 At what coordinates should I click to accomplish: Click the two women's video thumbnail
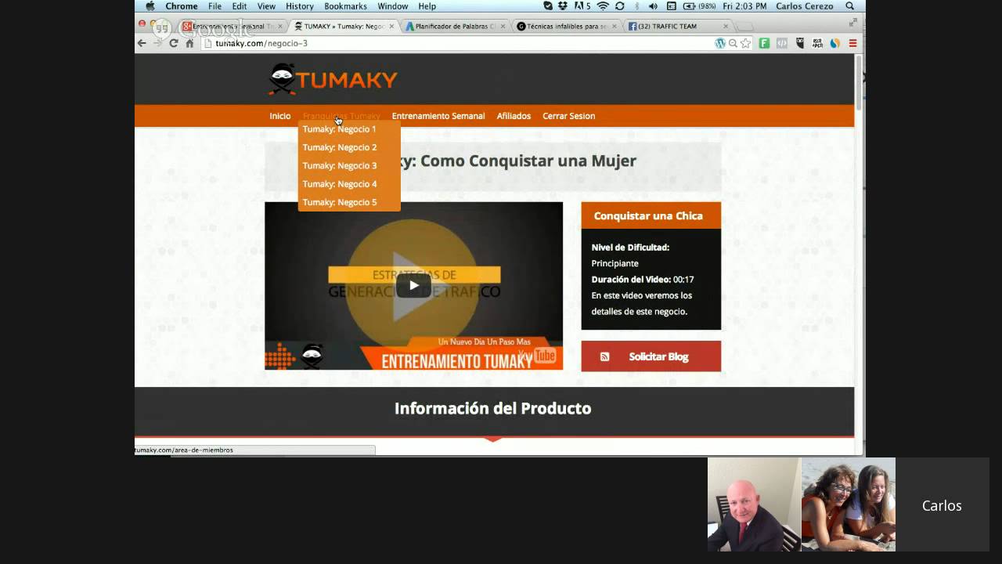[848, 504]
